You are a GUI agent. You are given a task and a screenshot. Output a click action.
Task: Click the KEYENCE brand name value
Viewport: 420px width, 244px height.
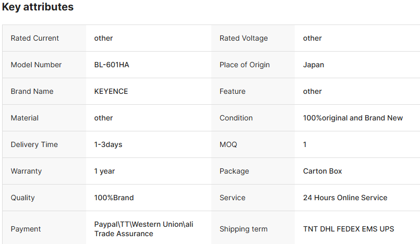pos(111,91)
